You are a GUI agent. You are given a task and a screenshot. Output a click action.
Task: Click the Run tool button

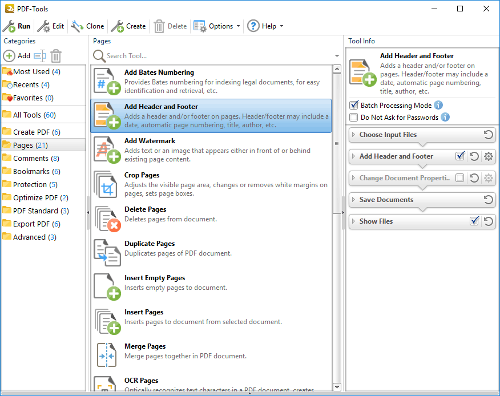click(17, 26)
